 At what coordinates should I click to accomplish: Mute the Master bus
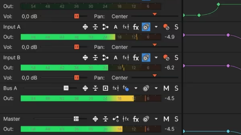pos(166,119)
